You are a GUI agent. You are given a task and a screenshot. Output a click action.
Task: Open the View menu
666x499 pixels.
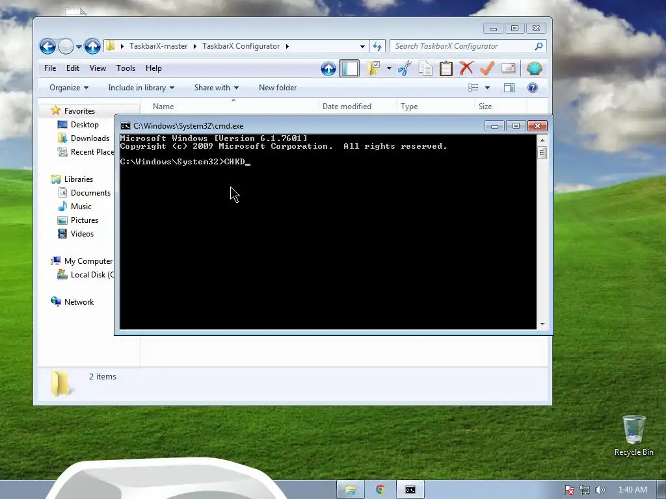pyautogui.click(x=98, y=68)
